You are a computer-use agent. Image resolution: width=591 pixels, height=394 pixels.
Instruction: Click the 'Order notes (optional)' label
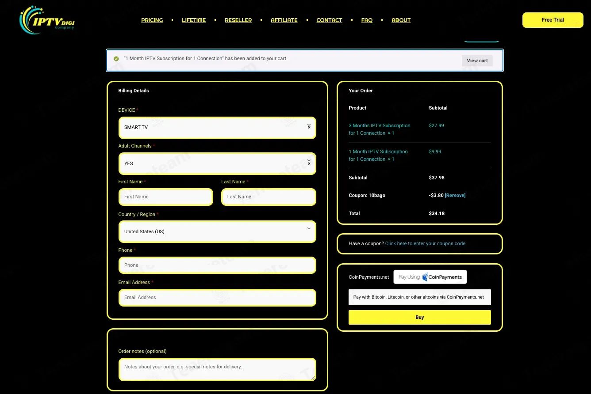click(142, 351)
